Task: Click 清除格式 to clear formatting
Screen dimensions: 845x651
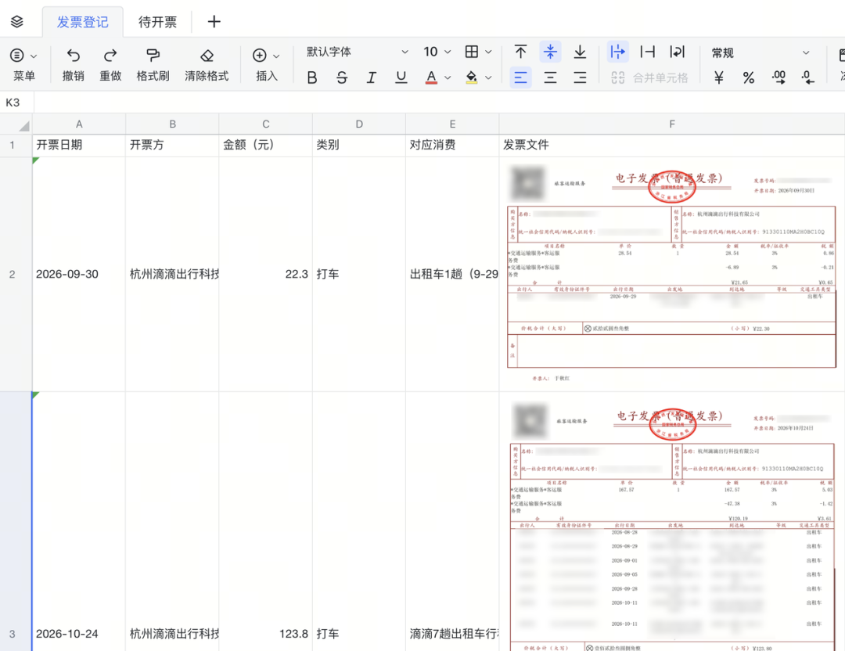Action: point(207,65)
